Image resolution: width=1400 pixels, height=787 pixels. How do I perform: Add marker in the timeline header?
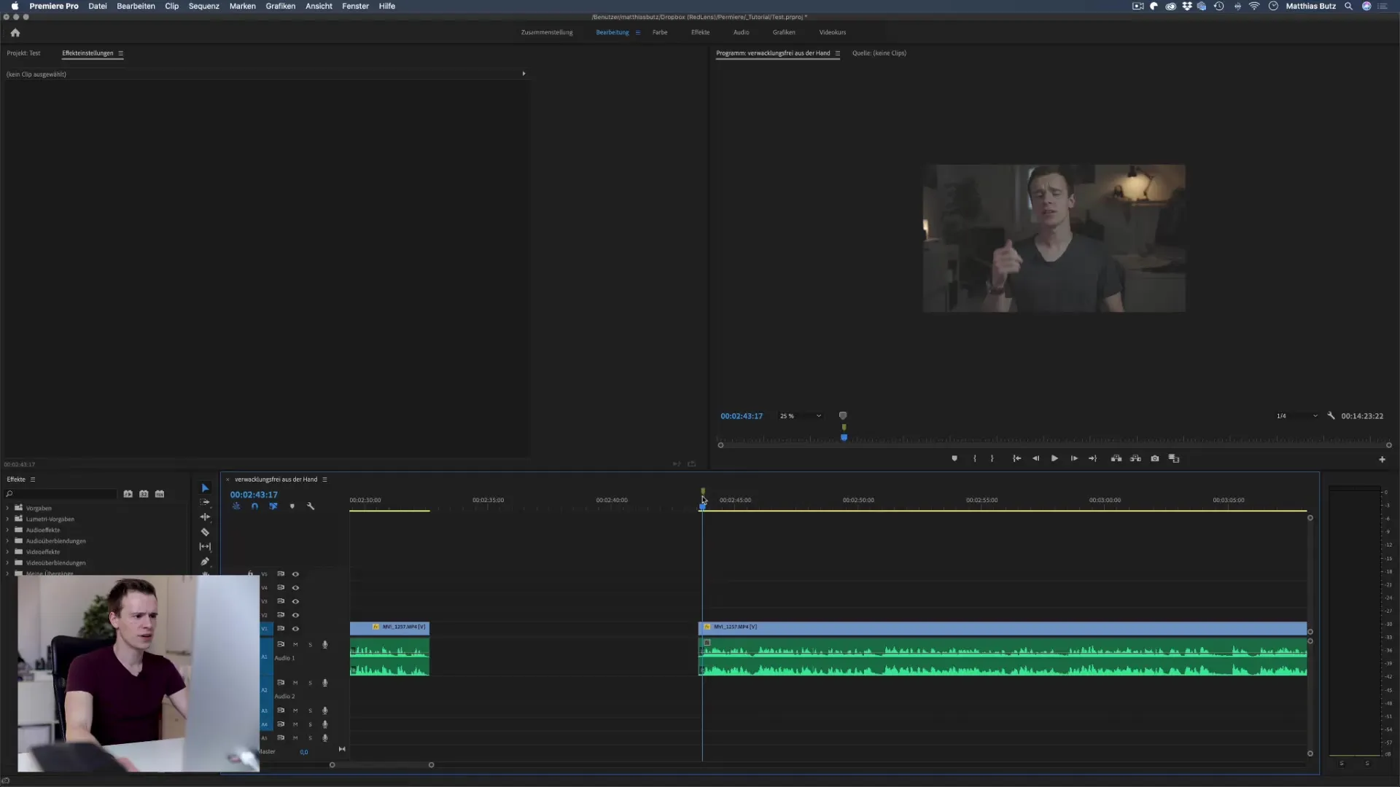pyautogui.click(x=292, y=506)
